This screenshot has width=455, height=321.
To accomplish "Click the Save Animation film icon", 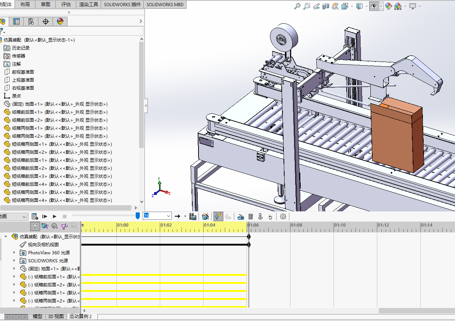I will [193, 216].
